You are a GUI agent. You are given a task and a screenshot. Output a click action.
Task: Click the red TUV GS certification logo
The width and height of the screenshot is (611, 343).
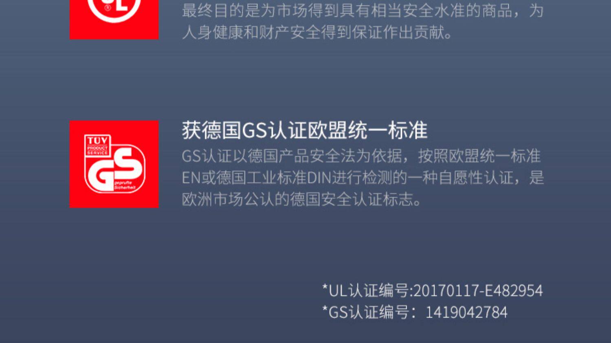(x=114, y=164)
